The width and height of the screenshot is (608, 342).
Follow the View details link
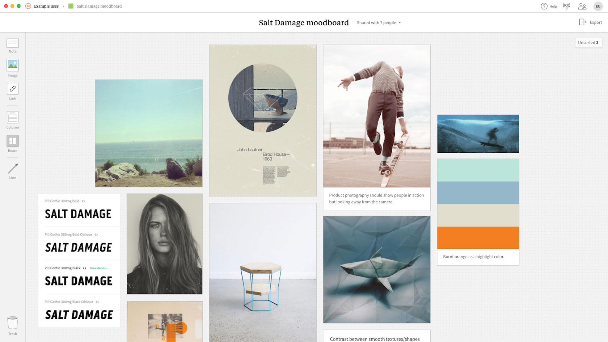[x=98, y=268]
